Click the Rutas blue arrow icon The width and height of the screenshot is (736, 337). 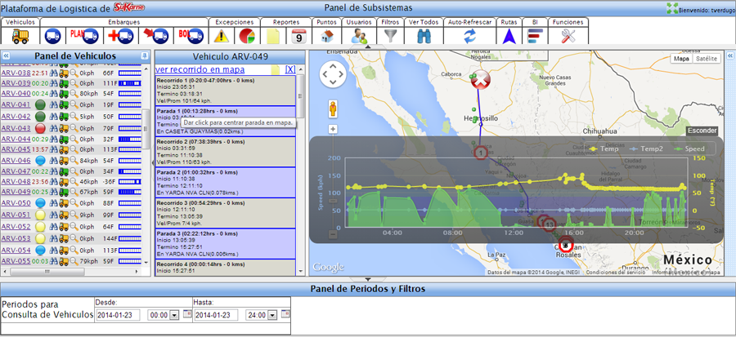pos(509,36)
